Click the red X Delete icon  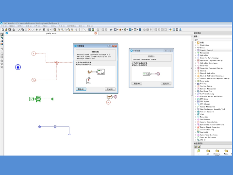(x=29, y=30)
